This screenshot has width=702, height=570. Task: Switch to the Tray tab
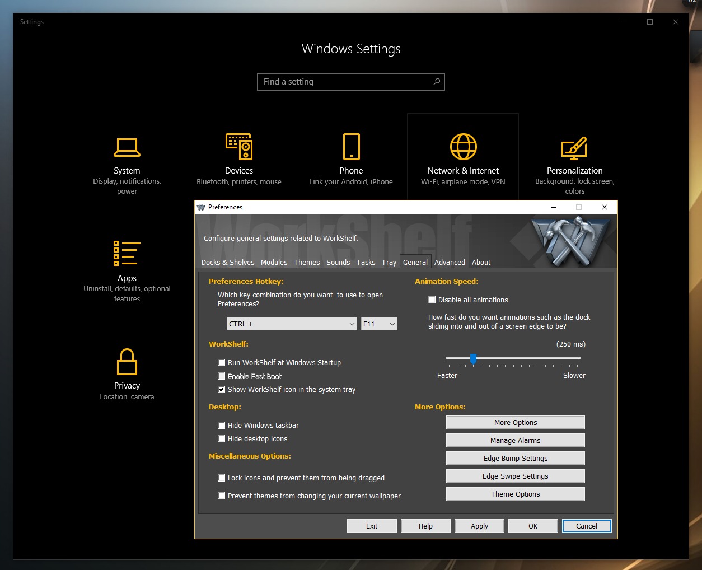389,262
